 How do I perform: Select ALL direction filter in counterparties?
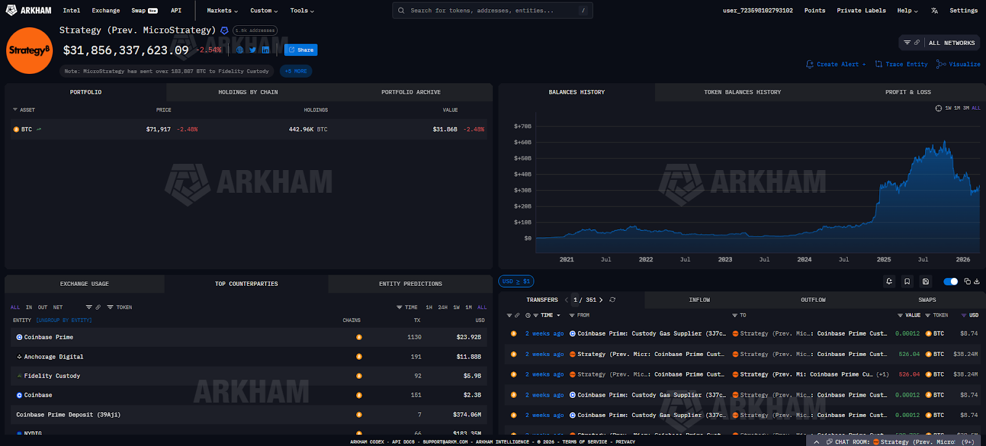coord(15,307)
